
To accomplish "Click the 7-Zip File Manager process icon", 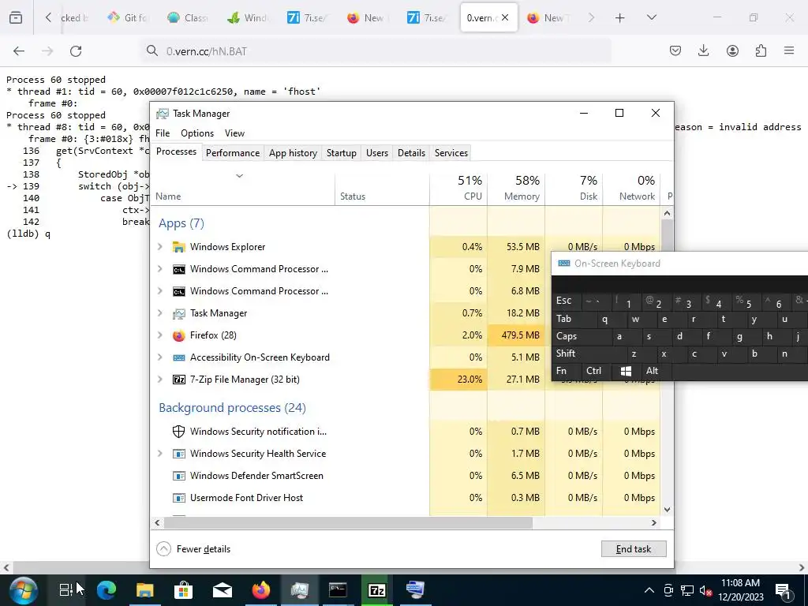I will pyautogui.click(x=179, y=380).
